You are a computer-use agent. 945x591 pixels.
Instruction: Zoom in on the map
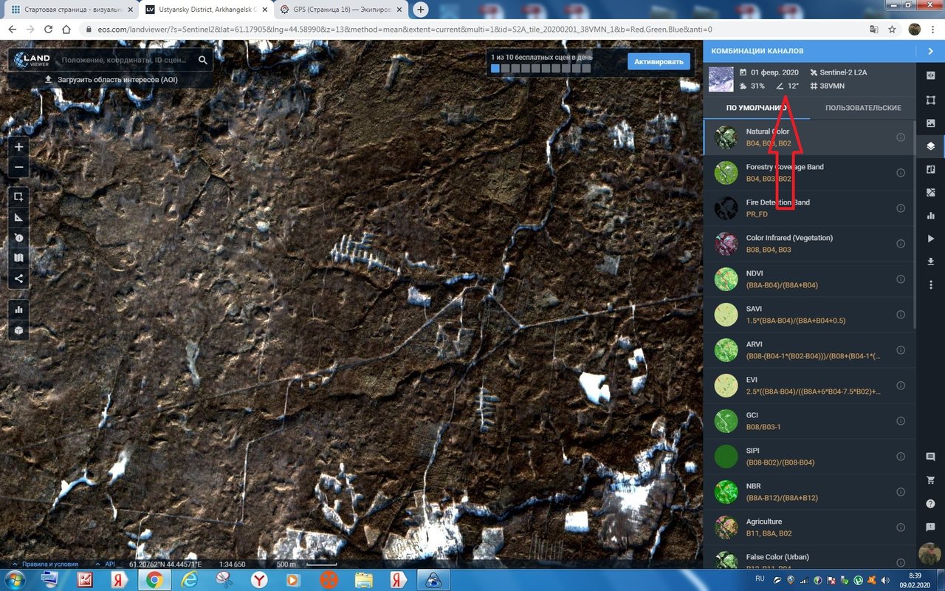click(x=18, y=147)
